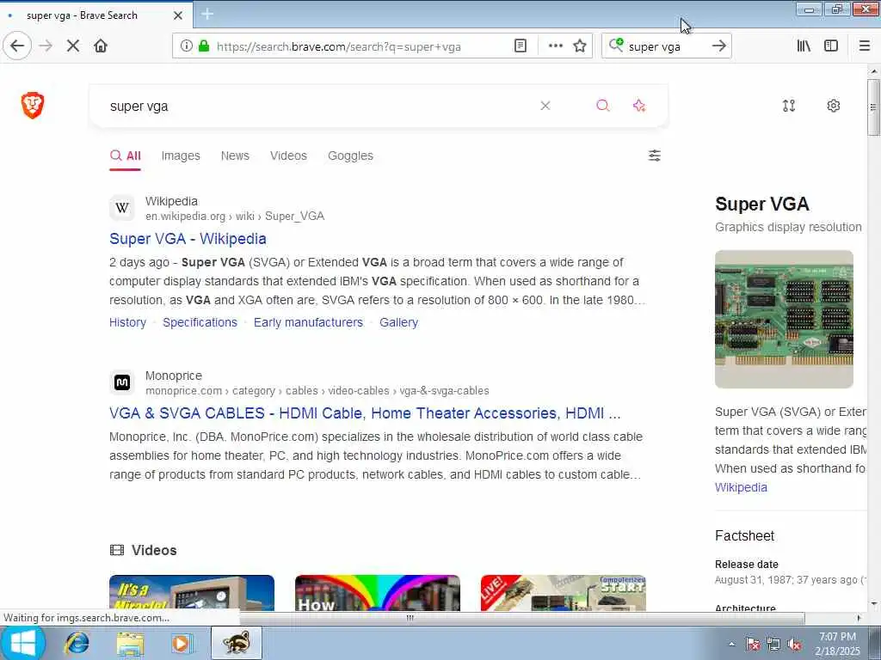The height and width of the screenshot is (660, 881).
Task: Open a new browser tab
Action: pyautogui.click(x=207, y=14)
